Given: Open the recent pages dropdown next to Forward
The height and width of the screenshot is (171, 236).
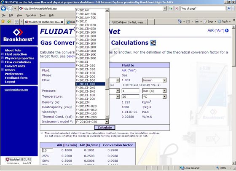Looking at the screenshot, I should [x=15, y=8].
